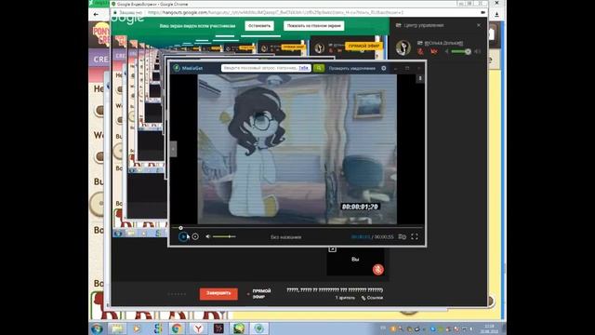
Task: Click the dark red-icon app in the taskbar
Action: point(218,328)
